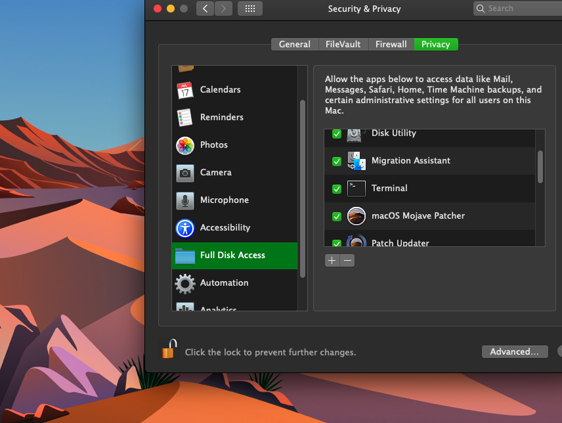
Task: Click the Accessibility figure icon
Action: click(185, 229)
